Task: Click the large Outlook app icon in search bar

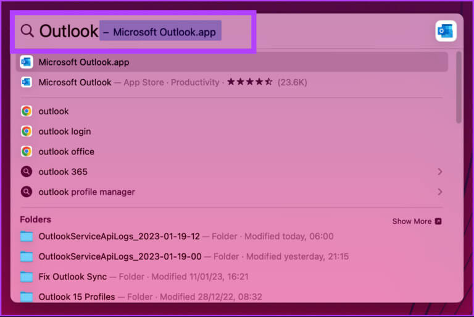Action: point(446,31)
